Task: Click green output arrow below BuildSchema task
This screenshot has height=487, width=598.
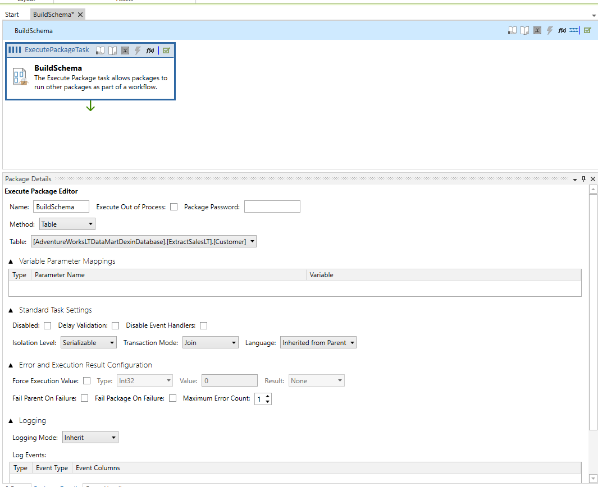Action: 90,105
